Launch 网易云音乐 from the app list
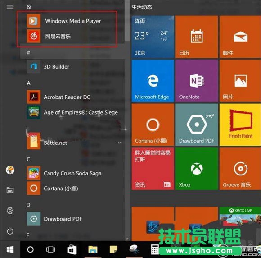 click(x=72, y=36)
